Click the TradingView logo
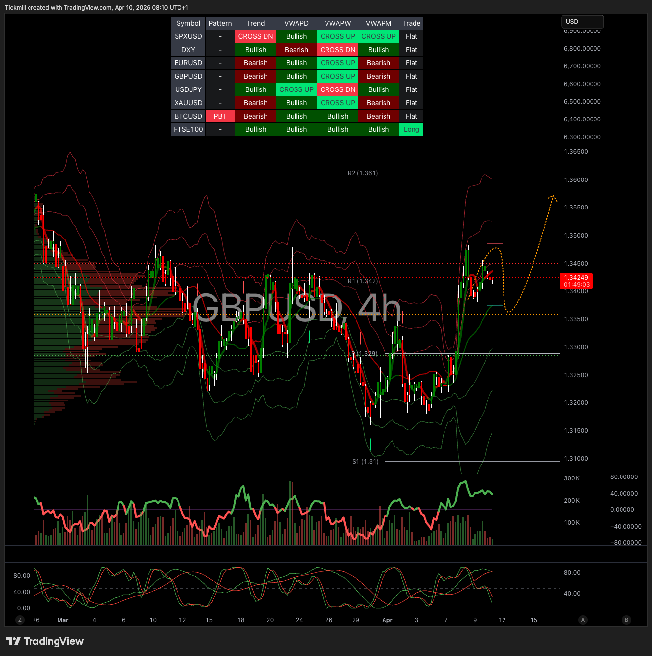This screenshot has width=652, height=656. pos(45,641)
